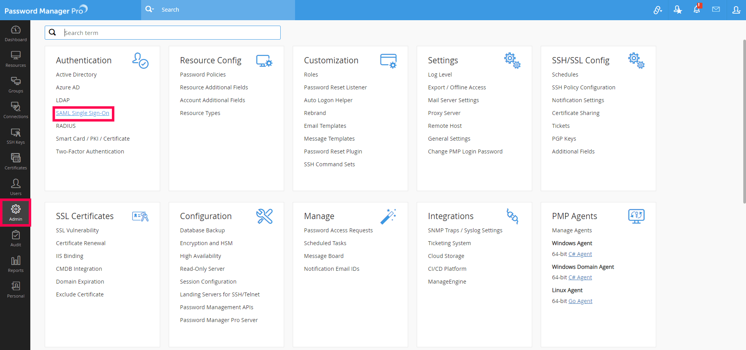The height and width of the screenshot is (350, 746).
Task: Open SSH Policy Configuration
Action: 584,87
